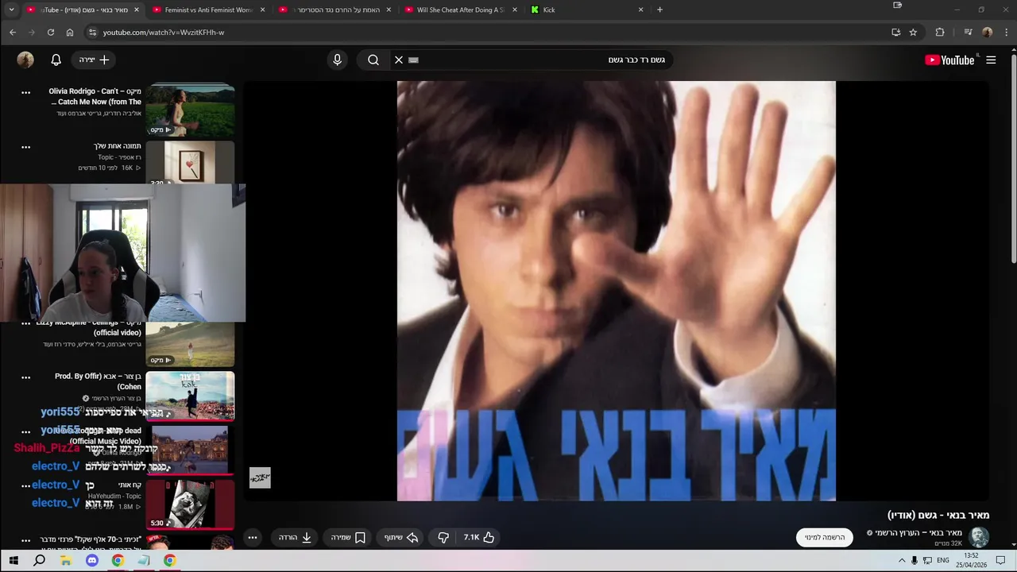Viewport: 1017px width, 572px height.
Task: Close the Will She Cheat tab
Action: pos(515,10)
